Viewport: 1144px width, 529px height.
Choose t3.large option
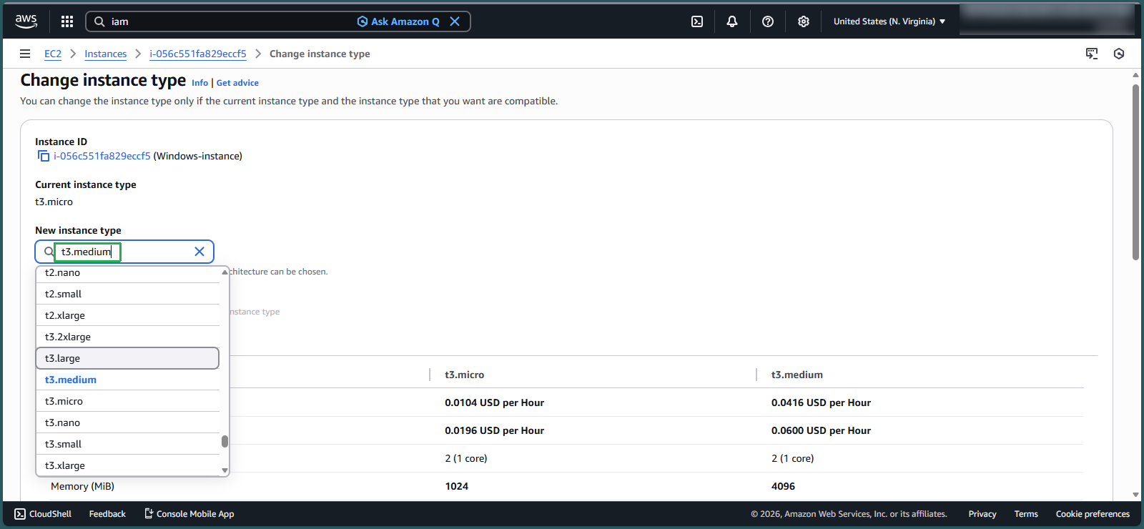128,358
